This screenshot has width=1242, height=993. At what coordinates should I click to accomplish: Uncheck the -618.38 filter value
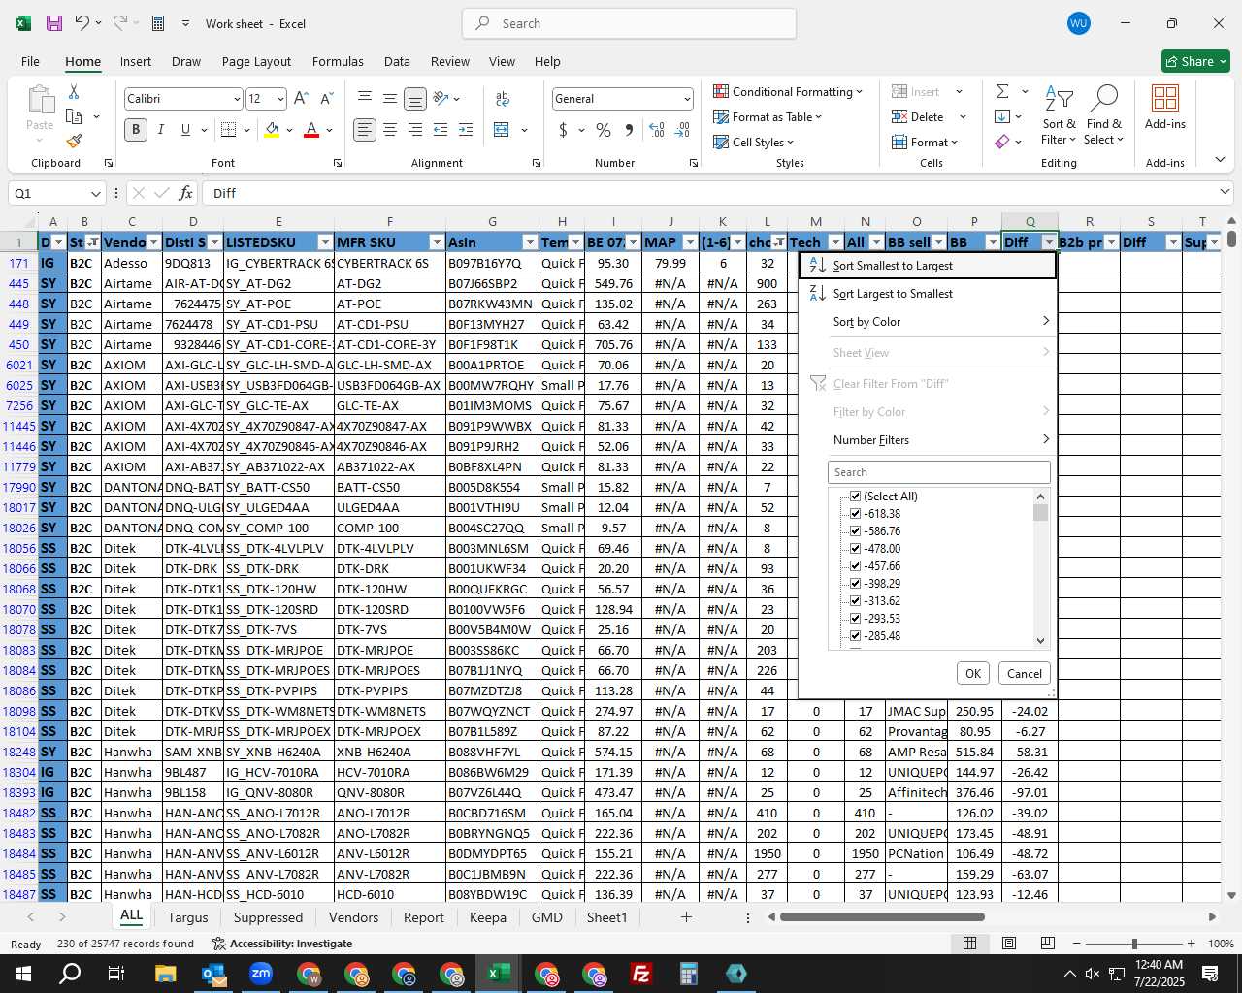(x=855, y=514)
